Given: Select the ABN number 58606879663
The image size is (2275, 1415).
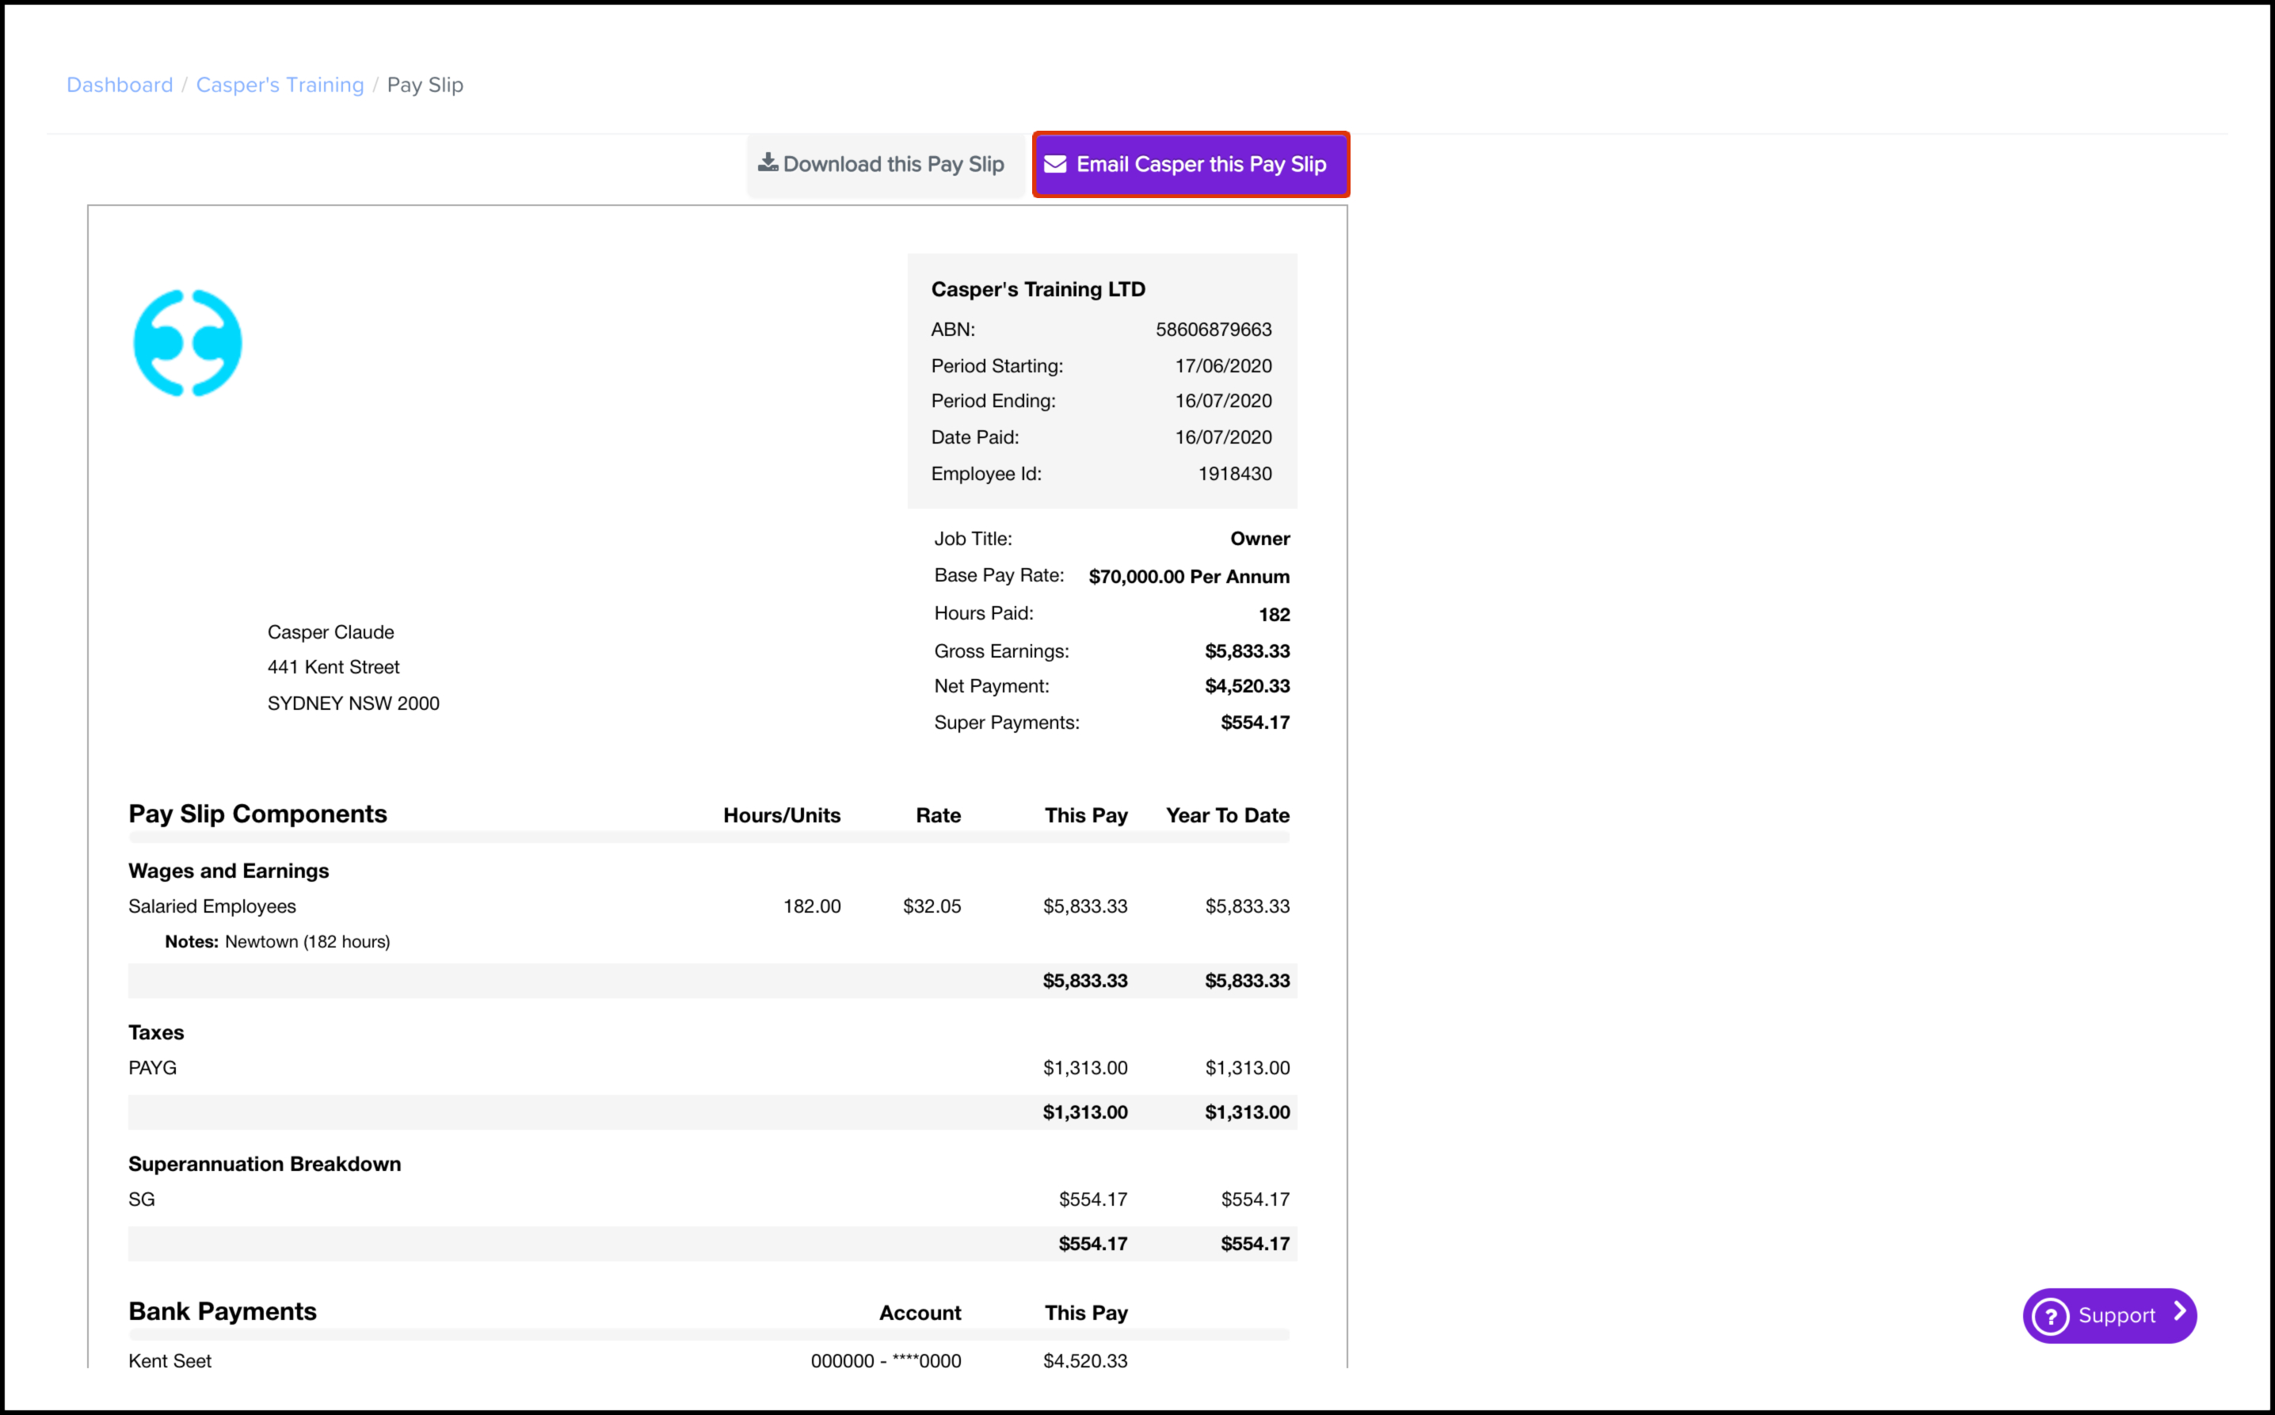Looking at the screenshot, I should tap(1214, 330).
